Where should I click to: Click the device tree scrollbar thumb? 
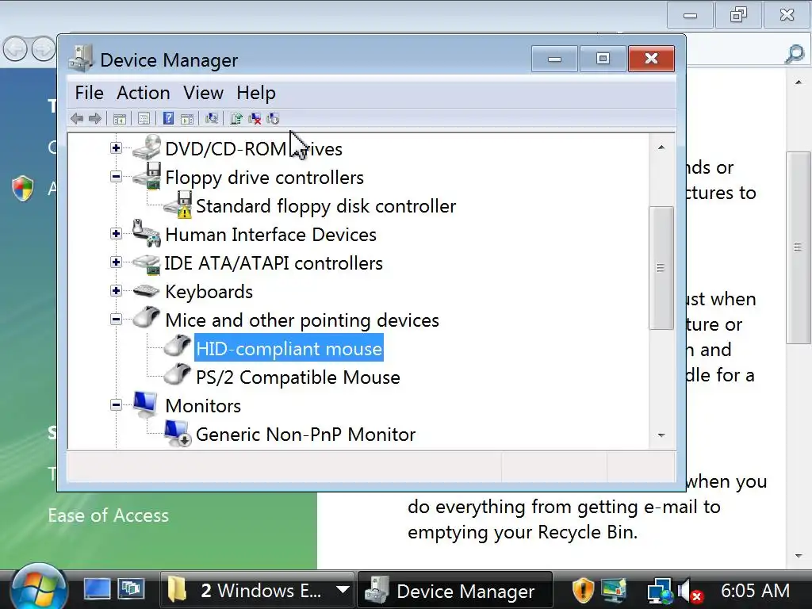[x=661, y=268]
